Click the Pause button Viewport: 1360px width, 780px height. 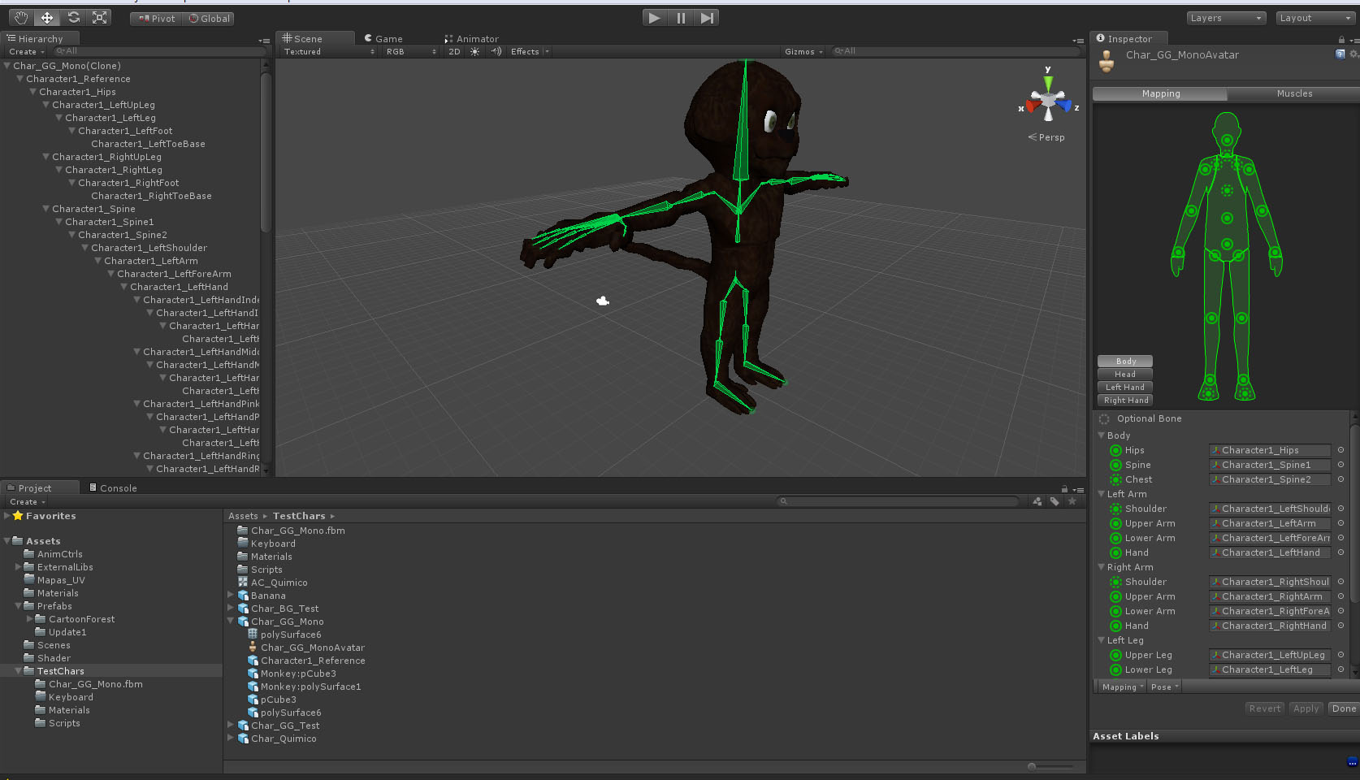click(x=681, y=18)
